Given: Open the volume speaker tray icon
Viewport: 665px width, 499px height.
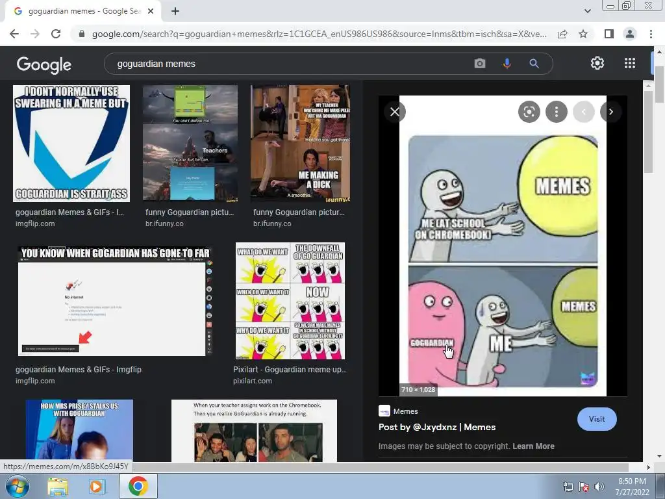Looking at the screenshot, I should click(x=599, y=487).
